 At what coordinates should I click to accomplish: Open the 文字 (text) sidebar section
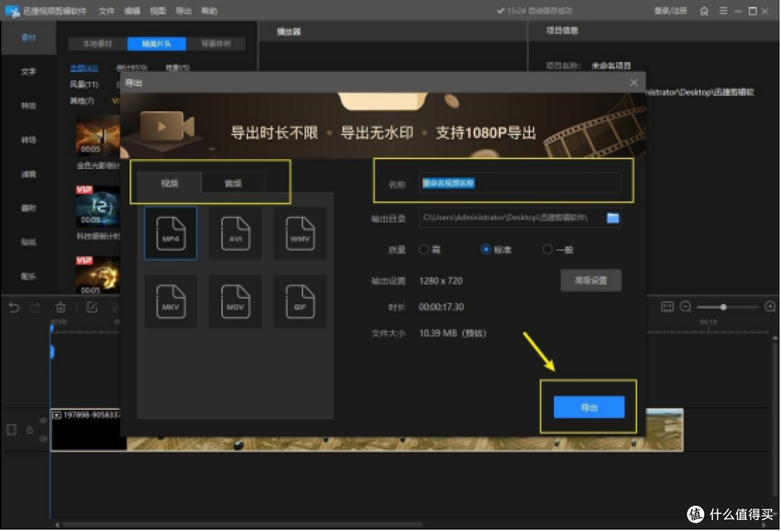[x=28, y=72]
